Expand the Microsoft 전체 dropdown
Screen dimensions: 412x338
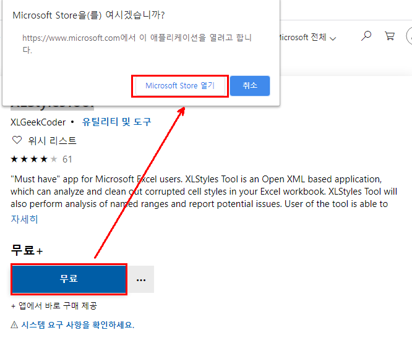(306, 38)
